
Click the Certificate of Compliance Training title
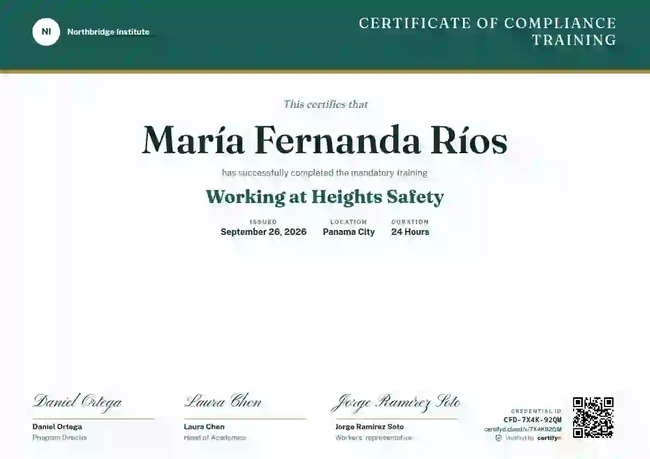click(x=487, y=31)
